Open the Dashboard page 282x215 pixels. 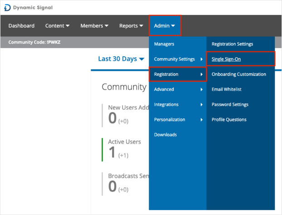pyautogui.click(x=22, y=26)
